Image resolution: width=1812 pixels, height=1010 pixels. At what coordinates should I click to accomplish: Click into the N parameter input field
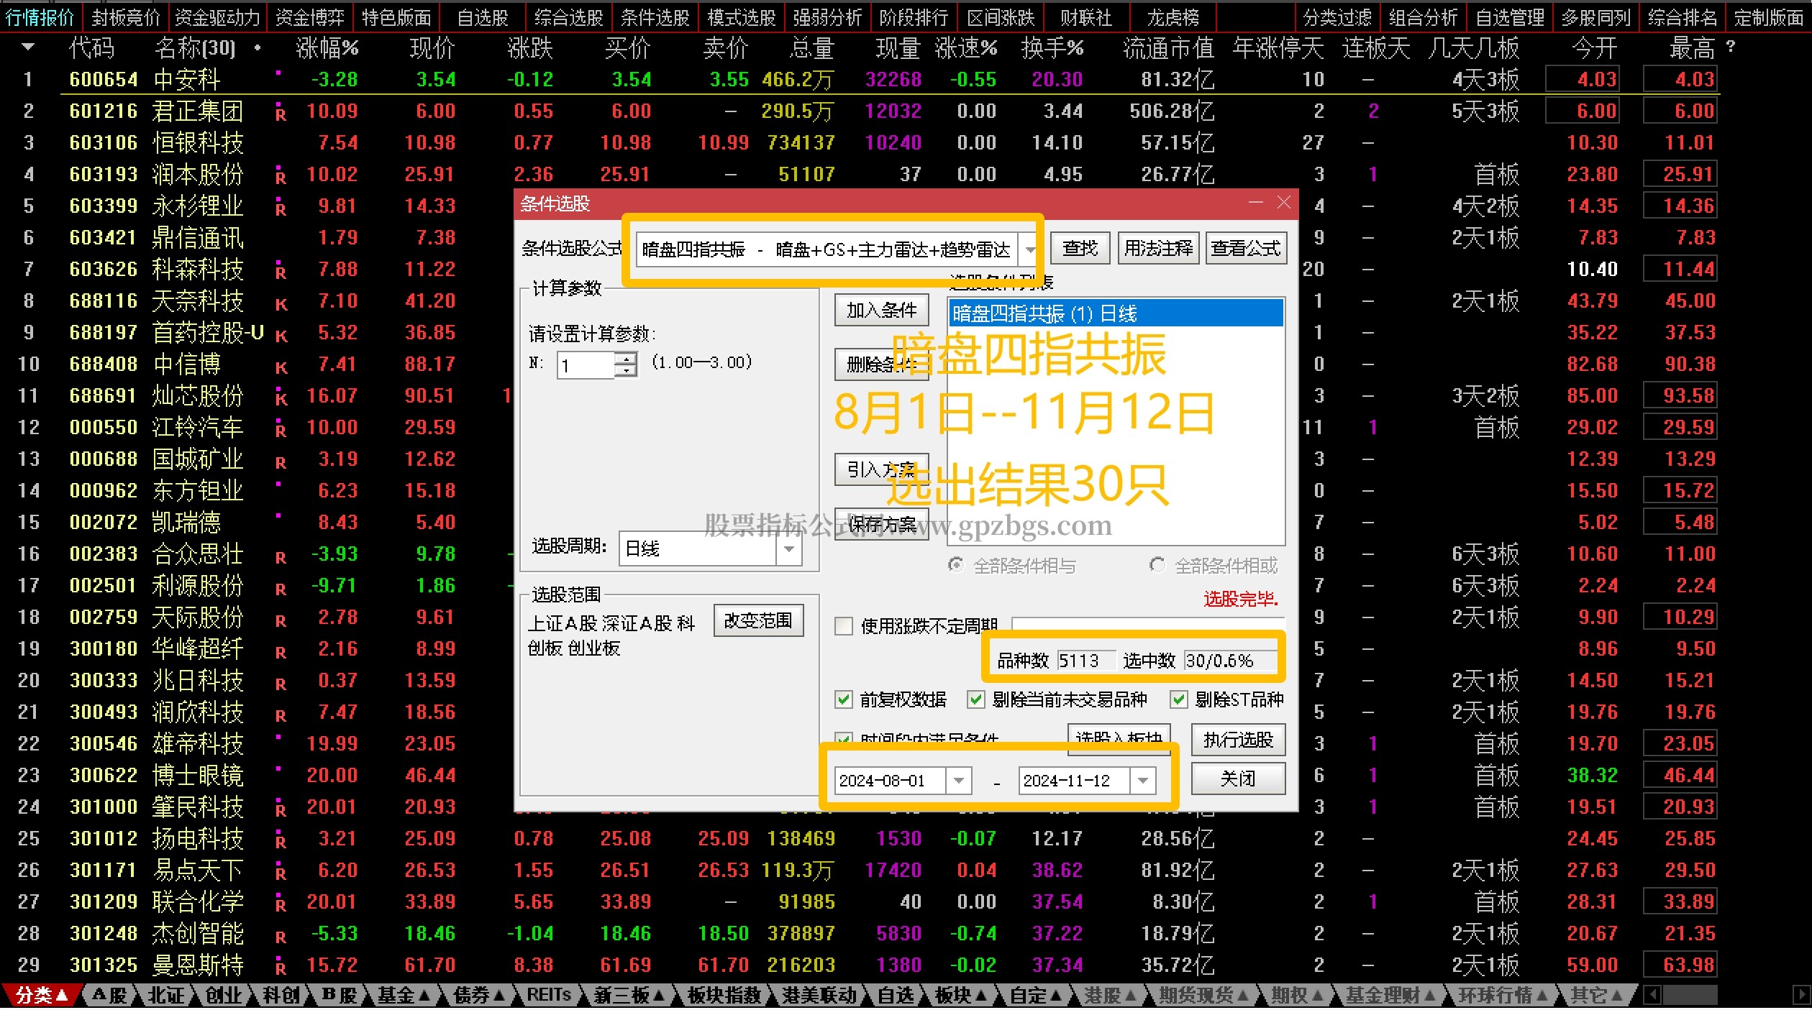(x=586, y=365)
